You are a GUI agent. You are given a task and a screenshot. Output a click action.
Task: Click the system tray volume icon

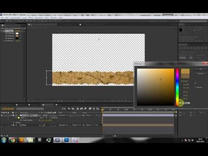(x=192, y=140)
